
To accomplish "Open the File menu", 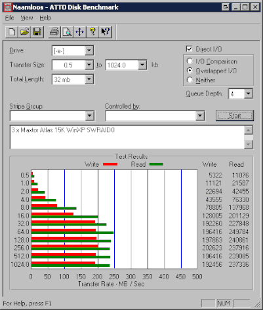I will [9, 18].
